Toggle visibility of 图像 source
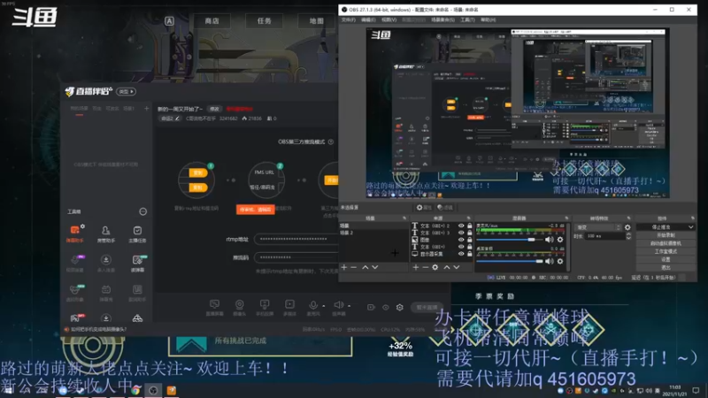 point(461,240)
